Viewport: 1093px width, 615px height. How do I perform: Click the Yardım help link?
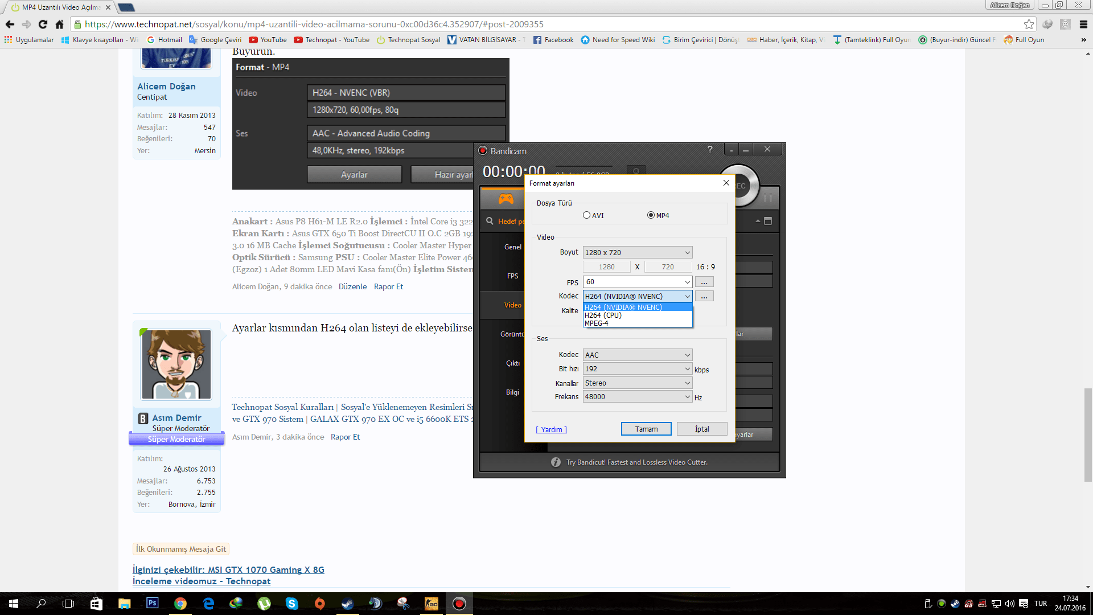click(551, 429)
